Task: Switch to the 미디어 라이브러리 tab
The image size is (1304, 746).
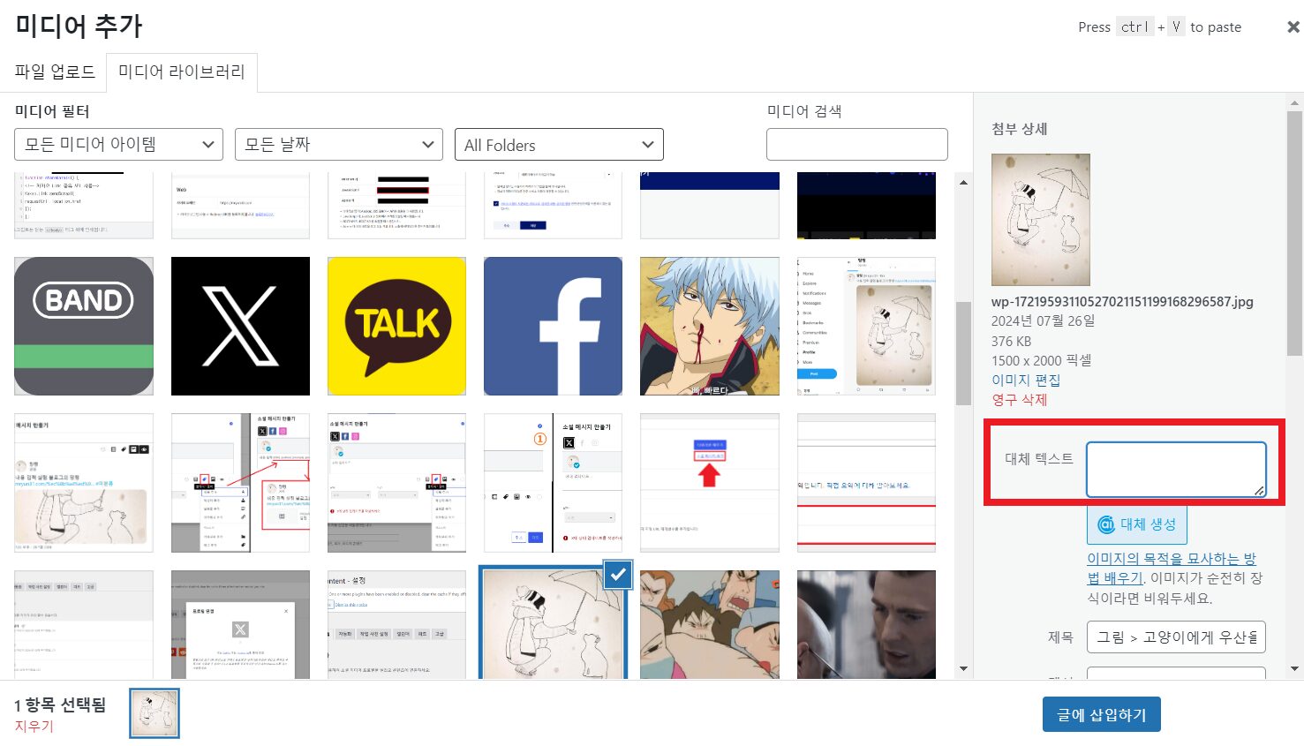Action: 182,72
